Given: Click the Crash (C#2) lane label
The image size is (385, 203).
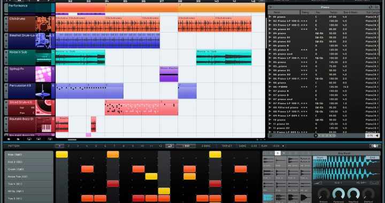Looking at the screenshot, I should coord(29,169).
